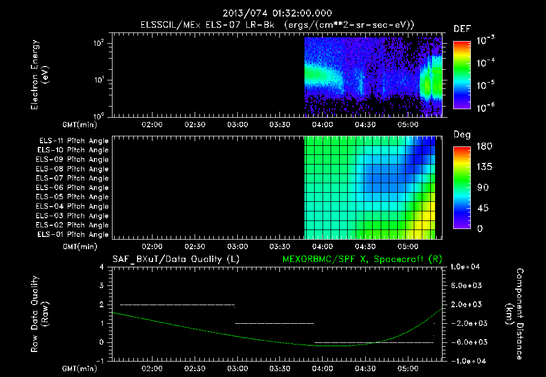This screenshot has height=377, width=546.
Task: Click the DEF color bar label
Action: (x=462, y=29)
